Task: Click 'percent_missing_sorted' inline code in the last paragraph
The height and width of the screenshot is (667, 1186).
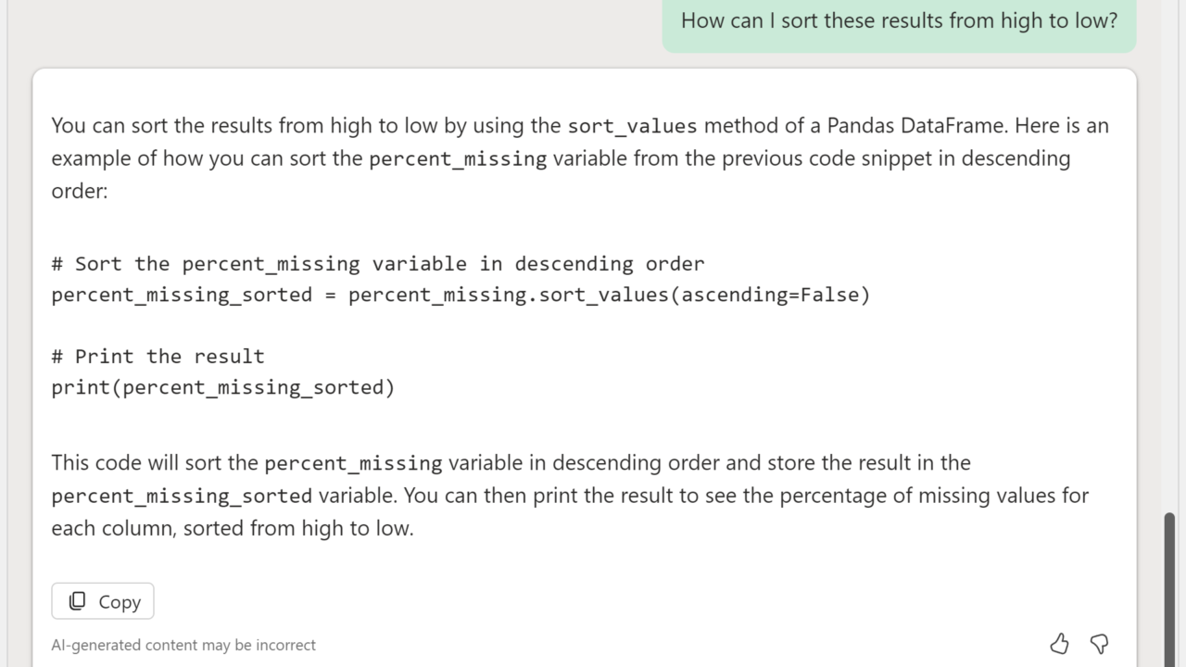Action: tap(182, 496)
